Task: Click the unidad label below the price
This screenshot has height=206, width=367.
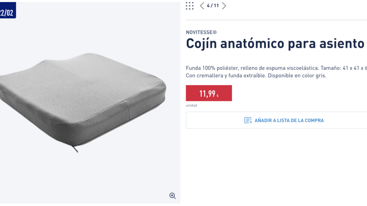Action: click(191, 105)
